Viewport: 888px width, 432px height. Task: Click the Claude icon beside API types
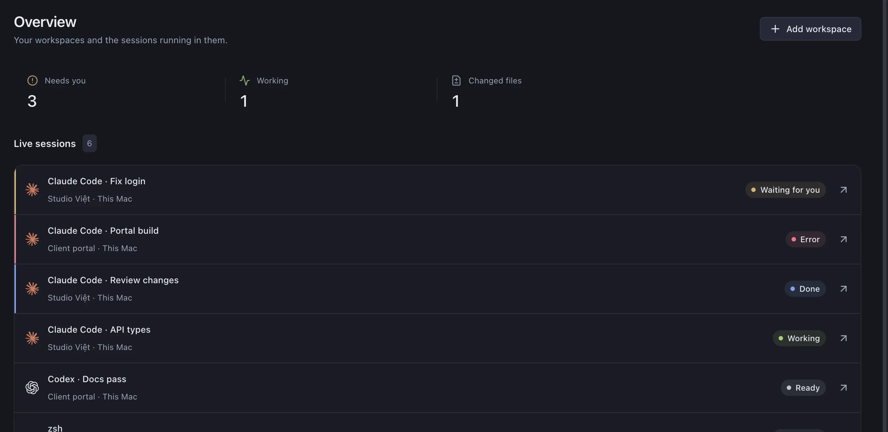pyautogui.click(x=32, y=338)
